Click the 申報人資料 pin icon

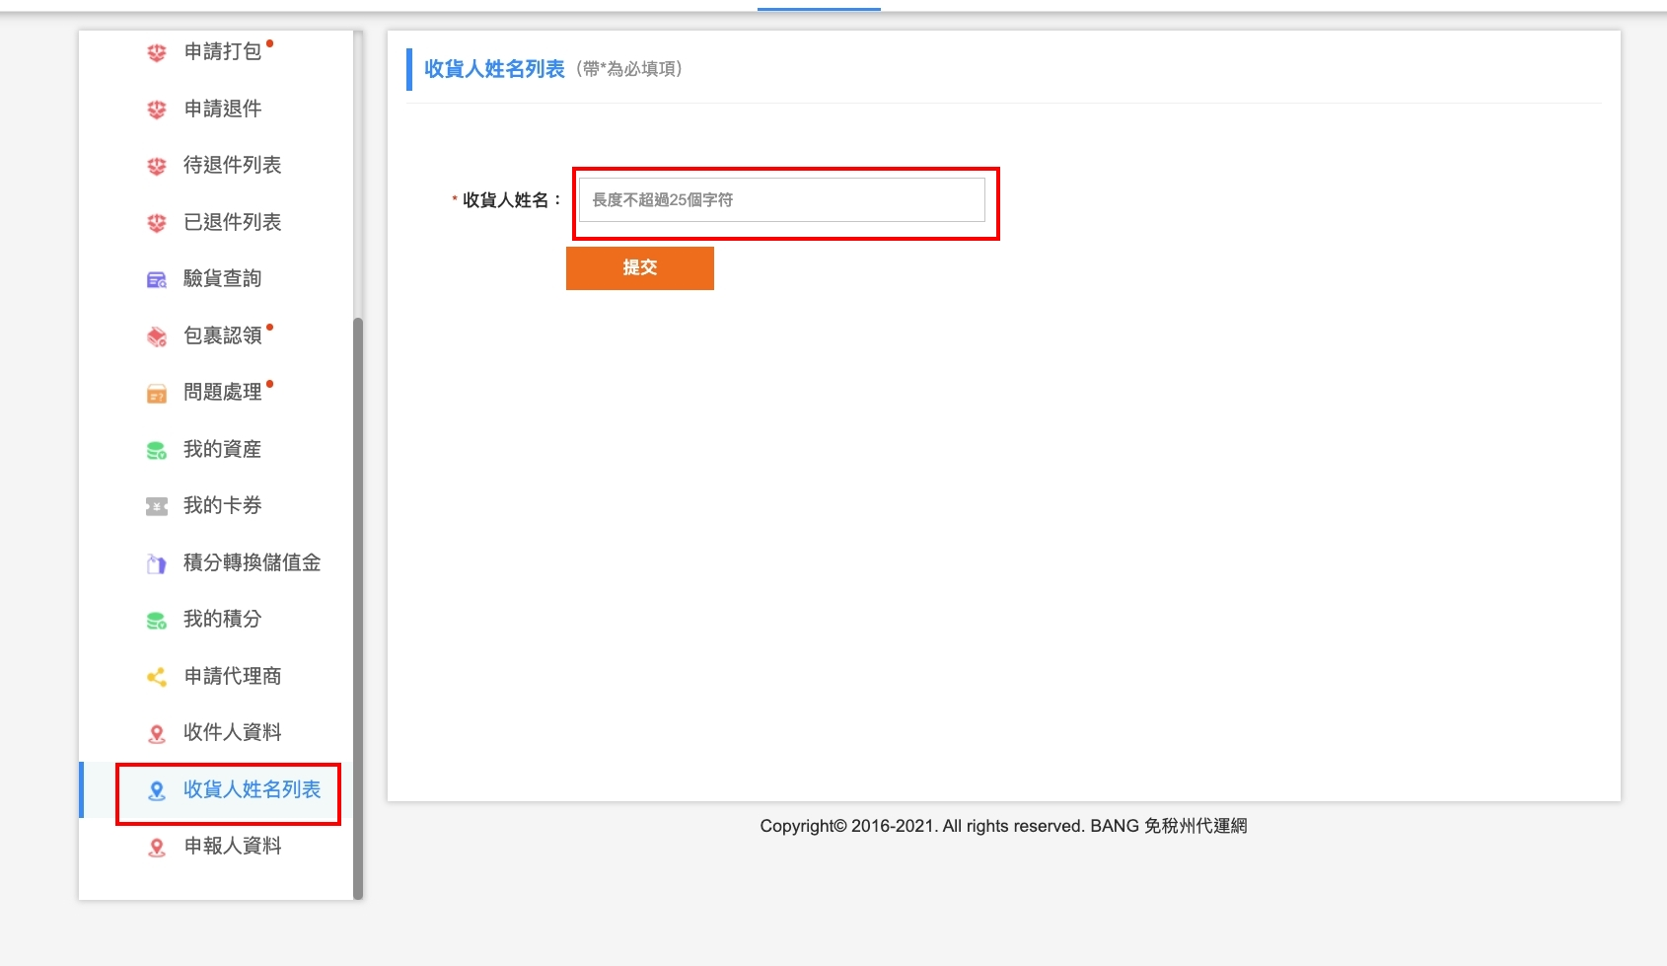(157, 848)
